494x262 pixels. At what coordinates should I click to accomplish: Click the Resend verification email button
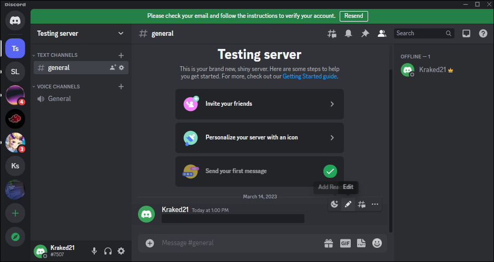click(x=353, y=16)
